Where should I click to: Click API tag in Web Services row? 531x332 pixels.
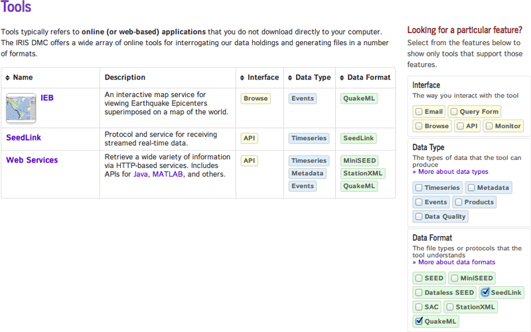tap(250, 161)
